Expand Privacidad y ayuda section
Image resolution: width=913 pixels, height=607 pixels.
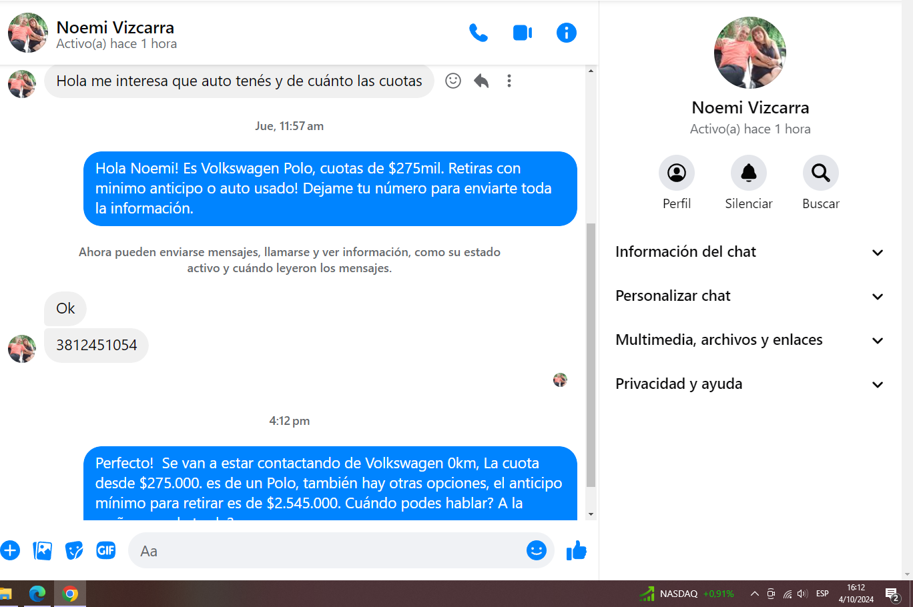click(749, 384)
